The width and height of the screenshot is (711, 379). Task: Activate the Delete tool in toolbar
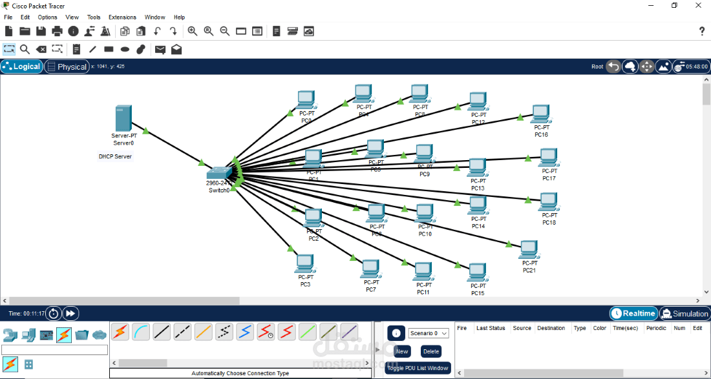pyautogui.click(x=41, y=49)
